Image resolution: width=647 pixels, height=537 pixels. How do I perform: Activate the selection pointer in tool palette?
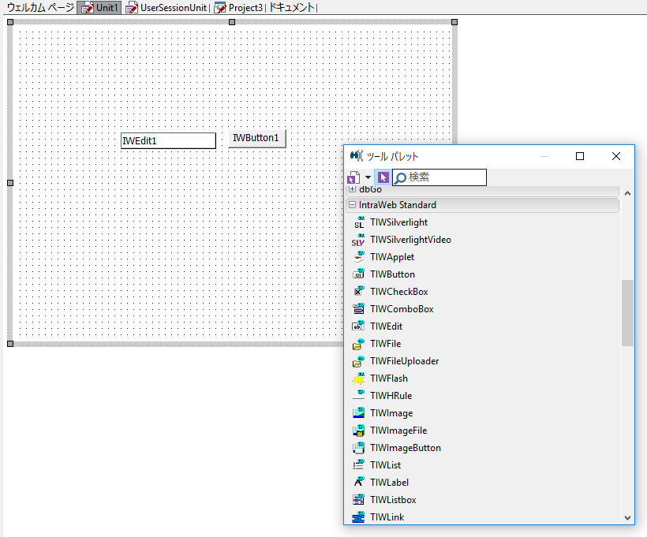click(383, 177)
